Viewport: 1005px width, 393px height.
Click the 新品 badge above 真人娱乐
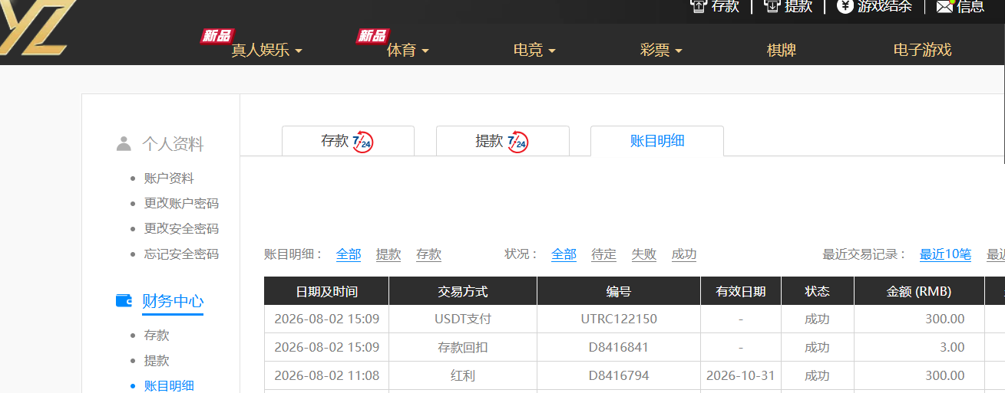pyautogui.click(x=217, y=36)
